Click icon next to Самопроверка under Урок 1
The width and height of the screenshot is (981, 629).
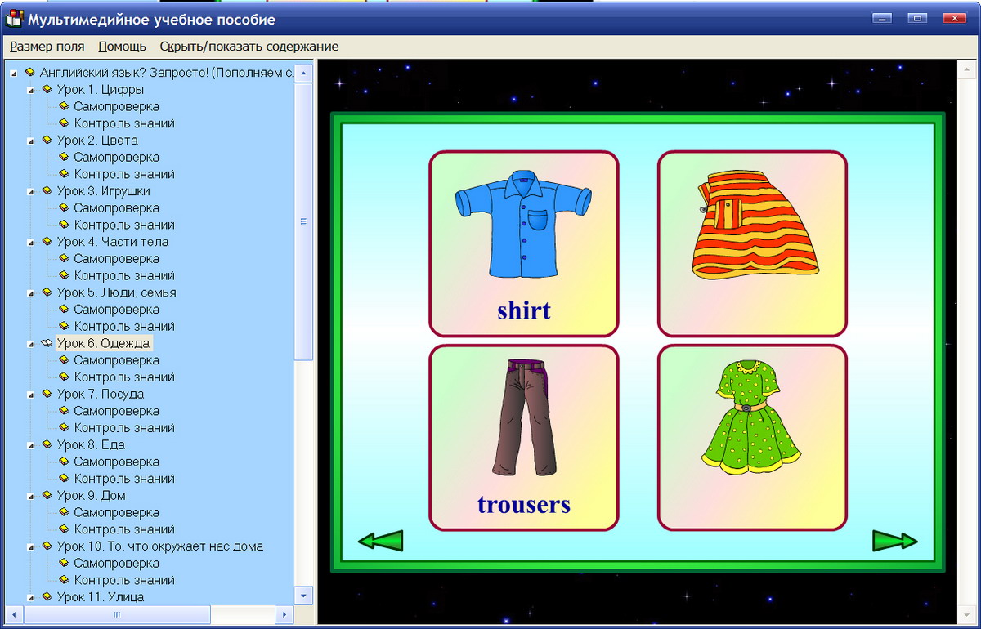[64, 106]
